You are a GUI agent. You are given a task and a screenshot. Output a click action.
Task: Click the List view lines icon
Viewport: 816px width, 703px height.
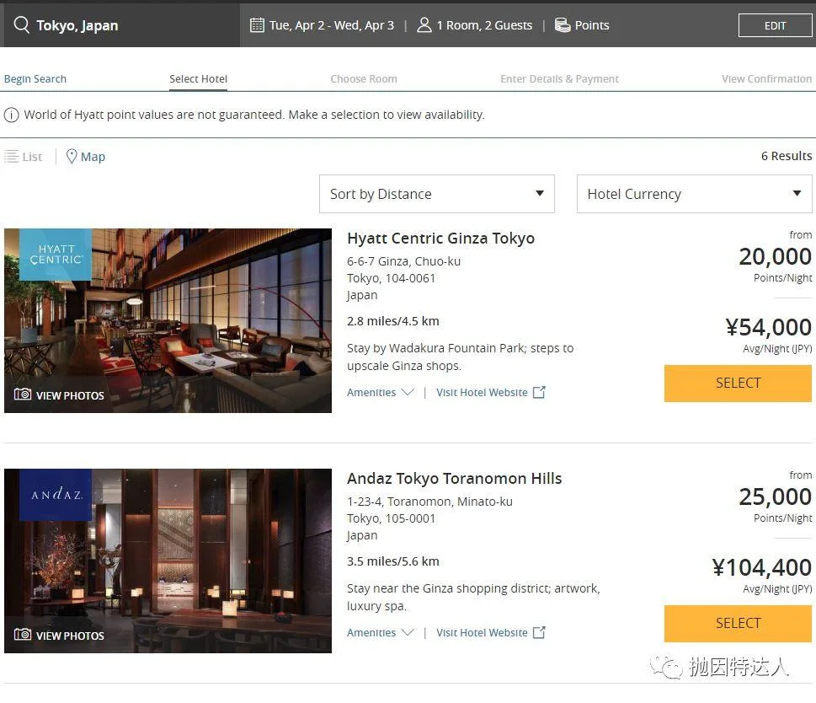click(12, 156)
